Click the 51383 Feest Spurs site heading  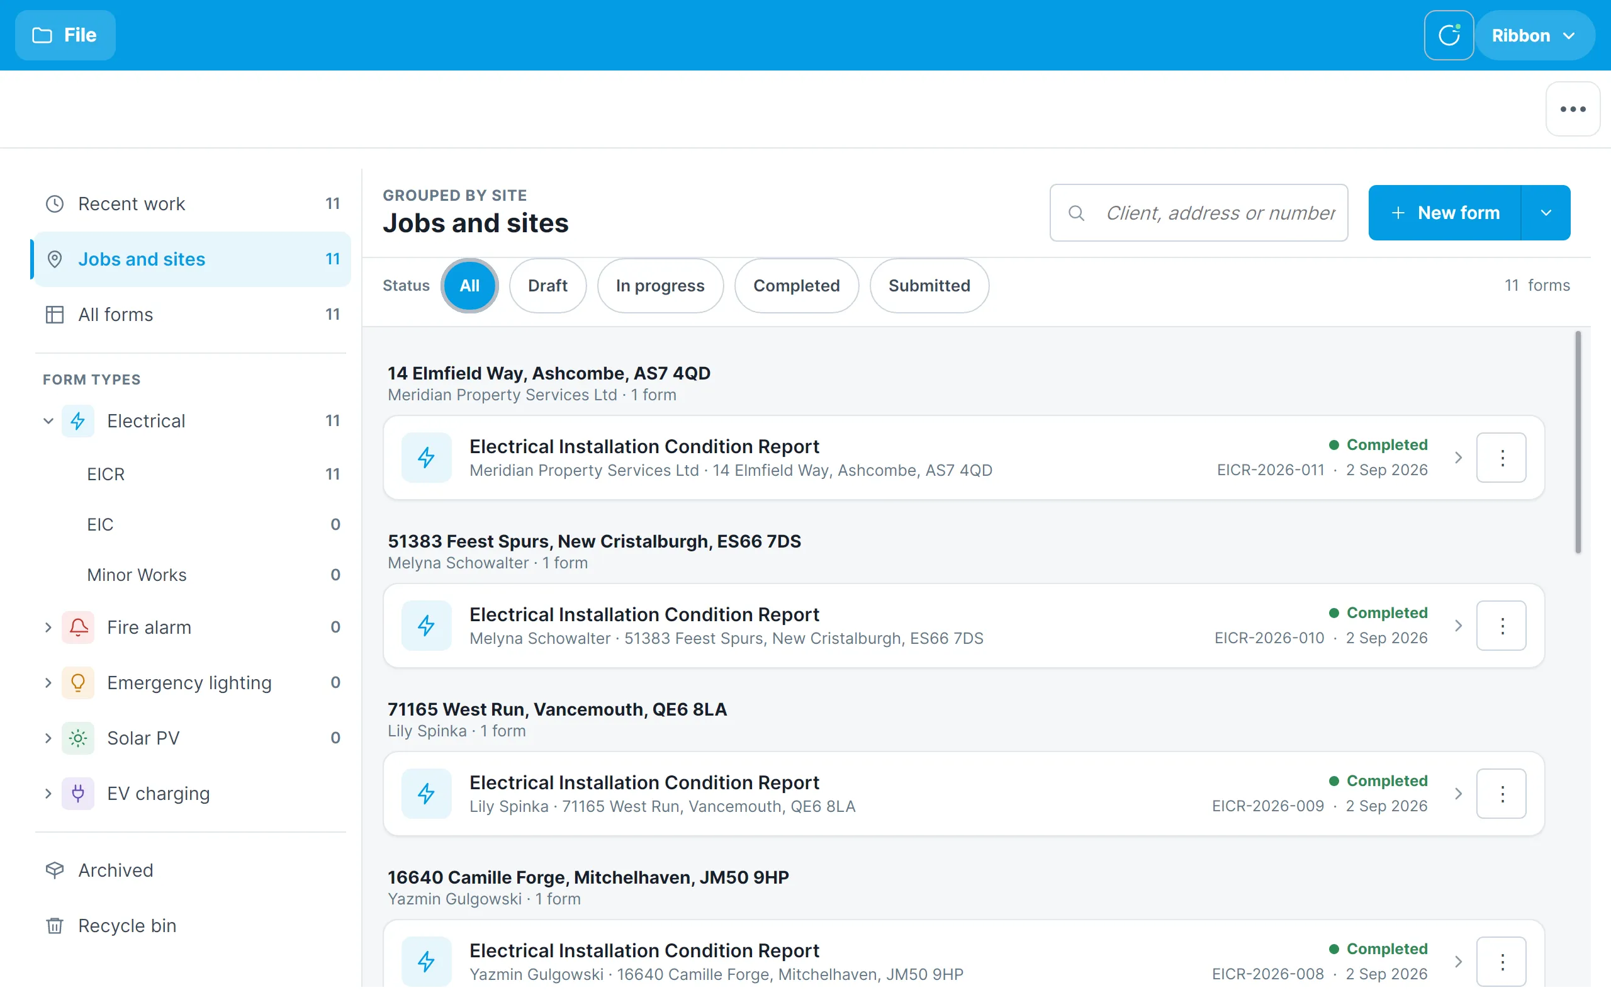click(x=595, y=541)
